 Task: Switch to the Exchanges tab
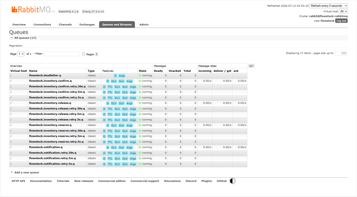[x=87, y=25]
